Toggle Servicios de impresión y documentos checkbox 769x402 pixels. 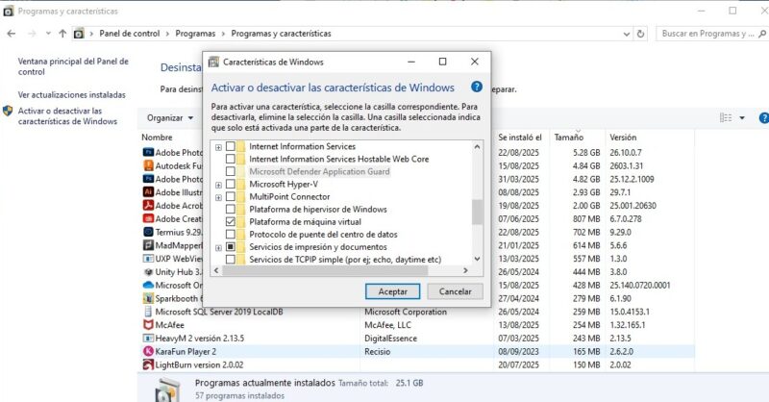(230, 247)
